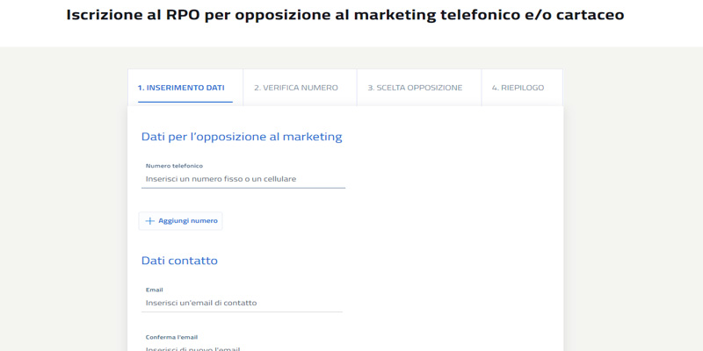
Task: Click the Numero telefonico field label
Action: click(x=174, y=165)
